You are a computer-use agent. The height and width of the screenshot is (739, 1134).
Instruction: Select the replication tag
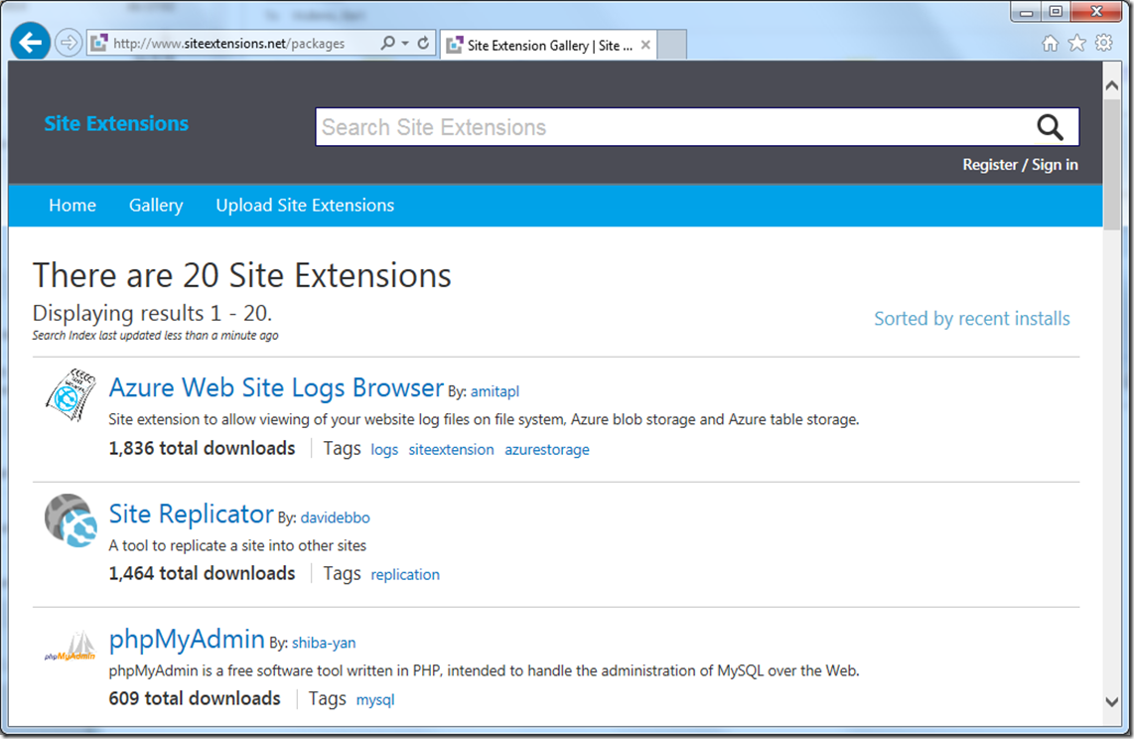(405, 575)
